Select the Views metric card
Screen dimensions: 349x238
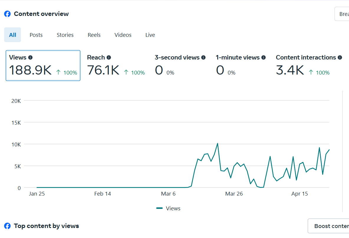pos(43,65)
